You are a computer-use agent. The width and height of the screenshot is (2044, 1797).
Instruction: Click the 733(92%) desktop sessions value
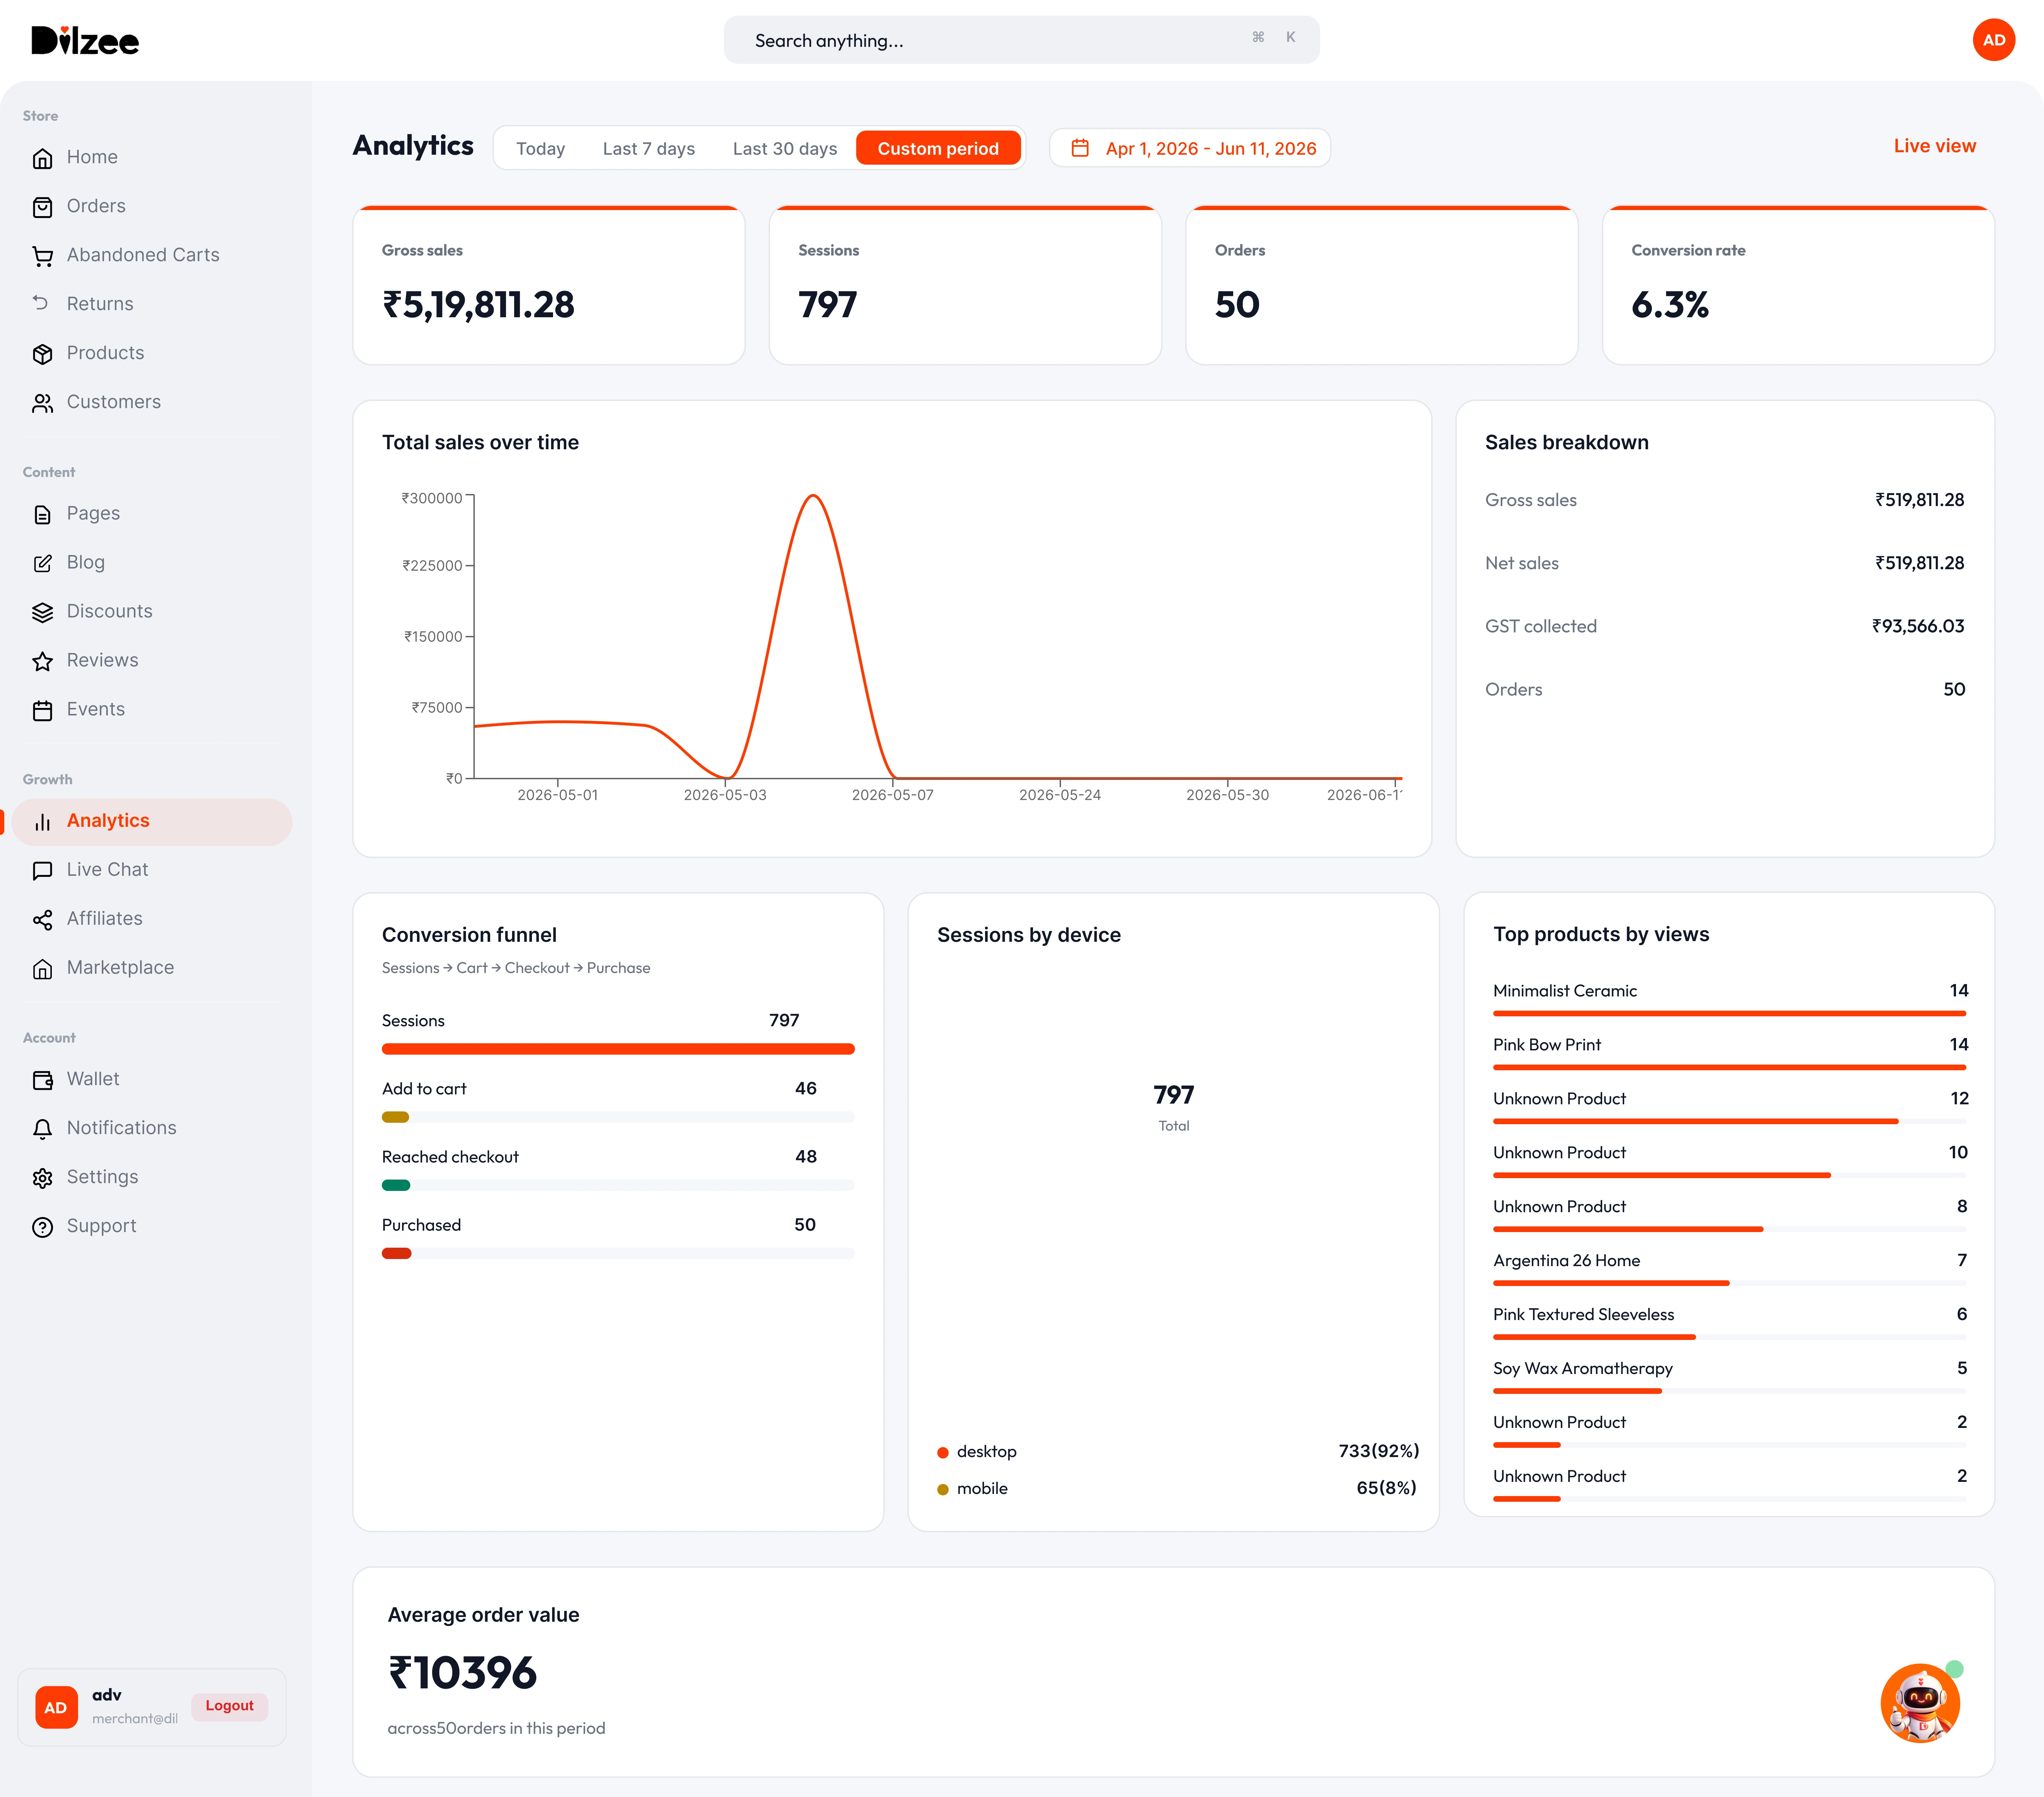(x=1379, y=1451)
